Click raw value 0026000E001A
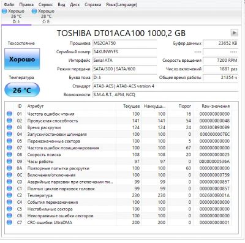This screenshot has width=245, height=243. pos(214,195)
